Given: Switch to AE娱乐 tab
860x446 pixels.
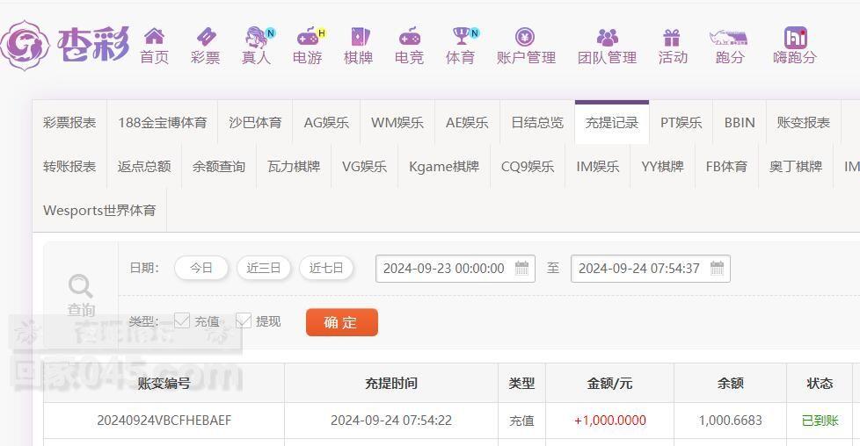Looking at the screenshot, I should [x=467, y=123].
